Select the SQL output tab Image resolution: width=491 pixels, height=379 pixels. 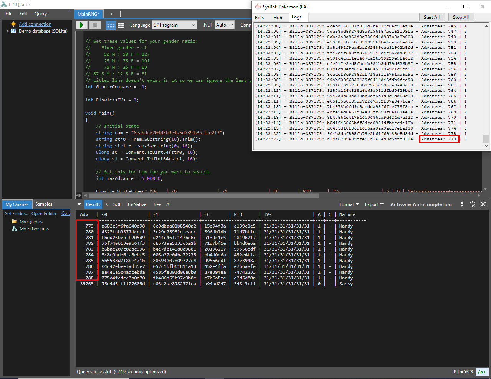[117, 204]
